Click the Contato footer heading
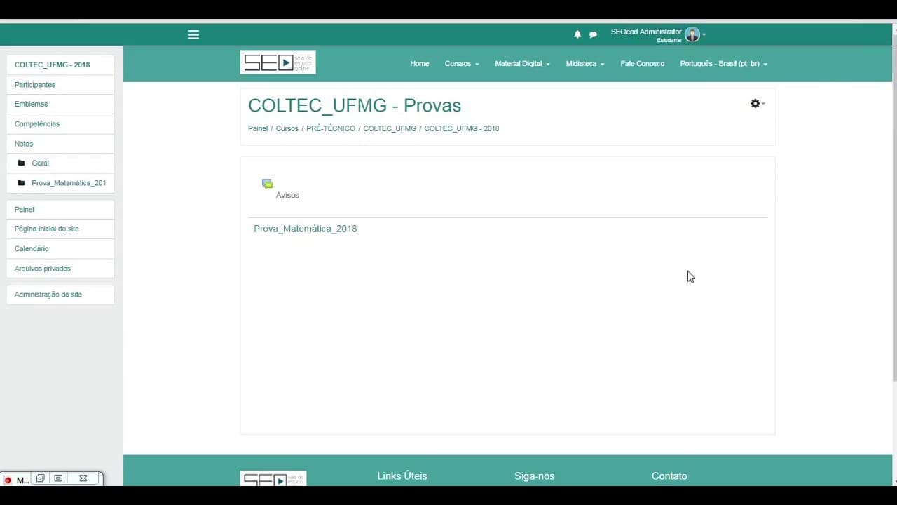Image resolution: width=897 pixels, height=505 pixels. click(669, 476)
